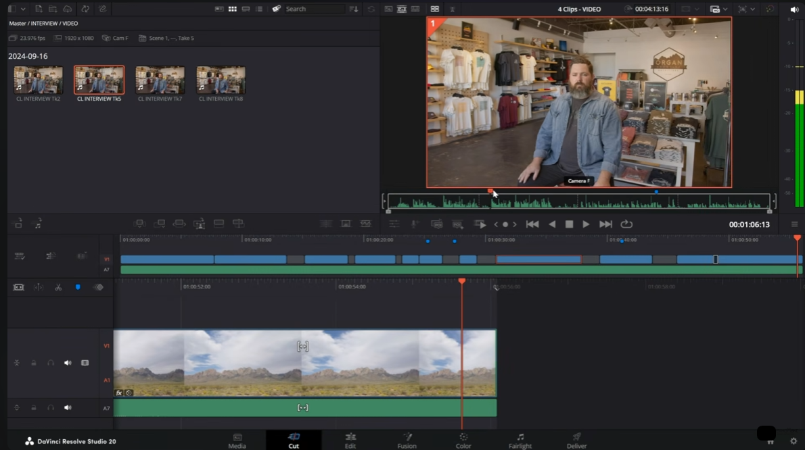Lock the V1 track
This screenshot has width=805, height=450.
point(33,363)
